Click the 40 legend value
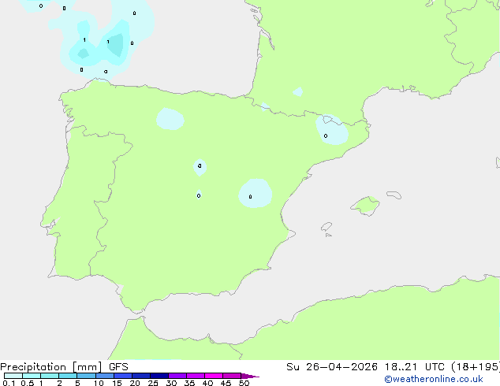 coord(207,383)
